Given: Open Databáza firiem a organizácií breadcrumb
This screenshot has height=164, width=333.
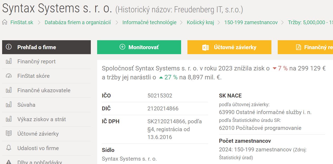Looking at the screenshot, I should click(x=78, y=22).
